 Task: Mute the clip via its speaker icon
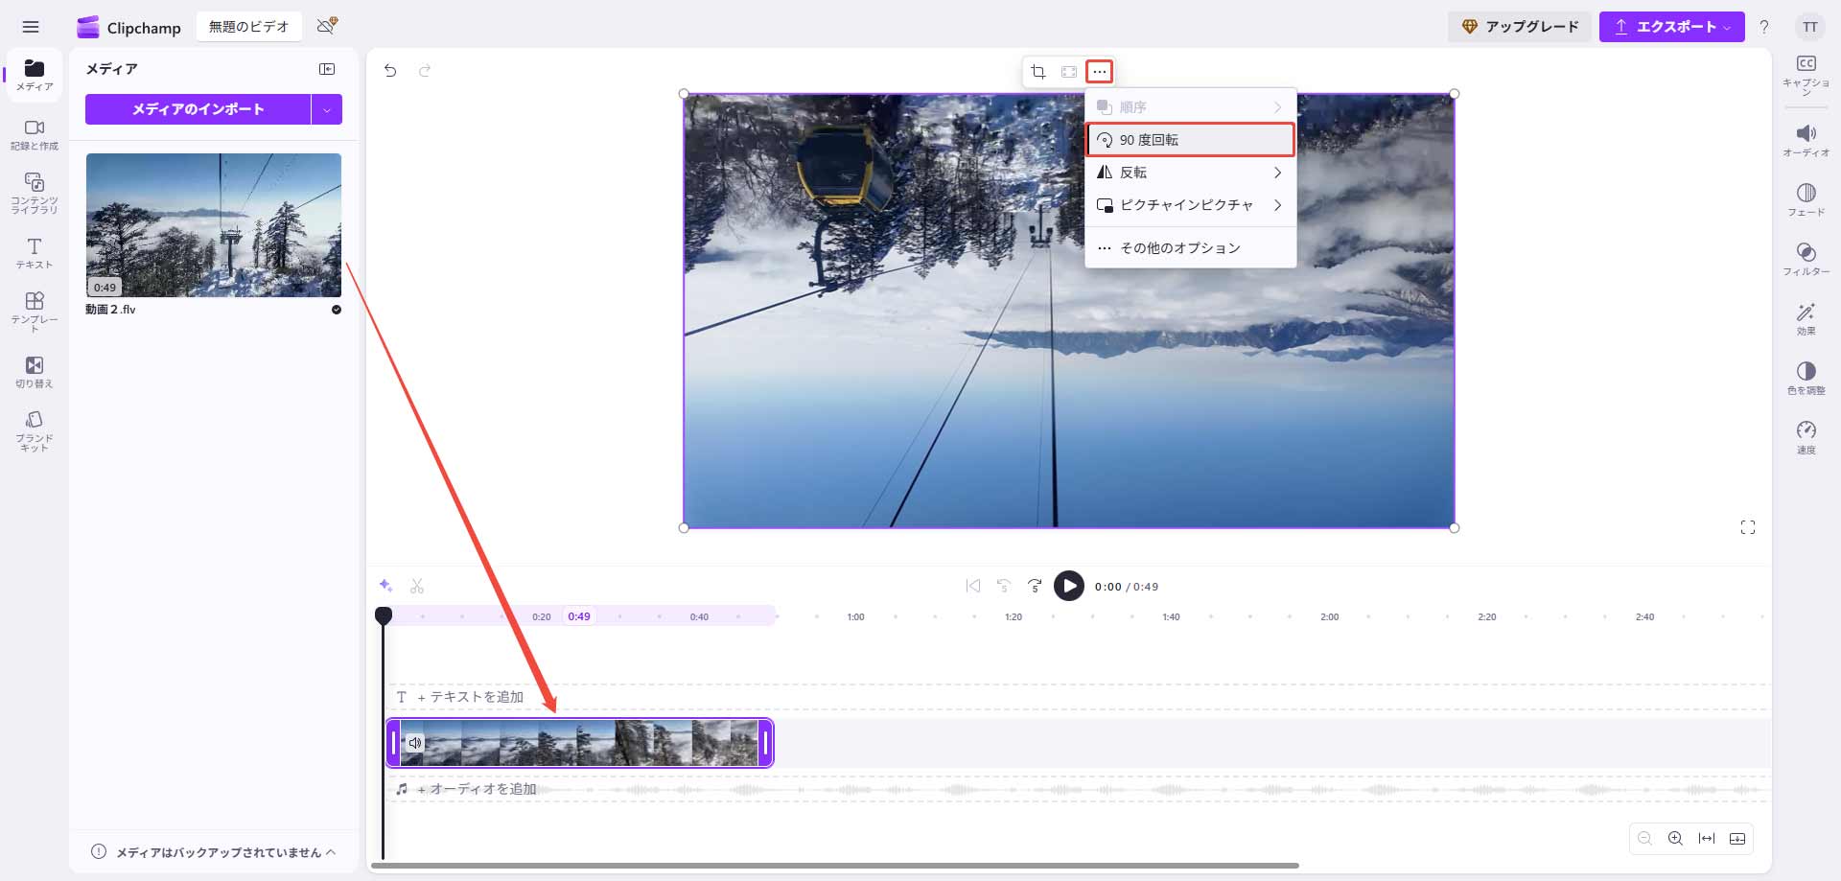[415, 743]
